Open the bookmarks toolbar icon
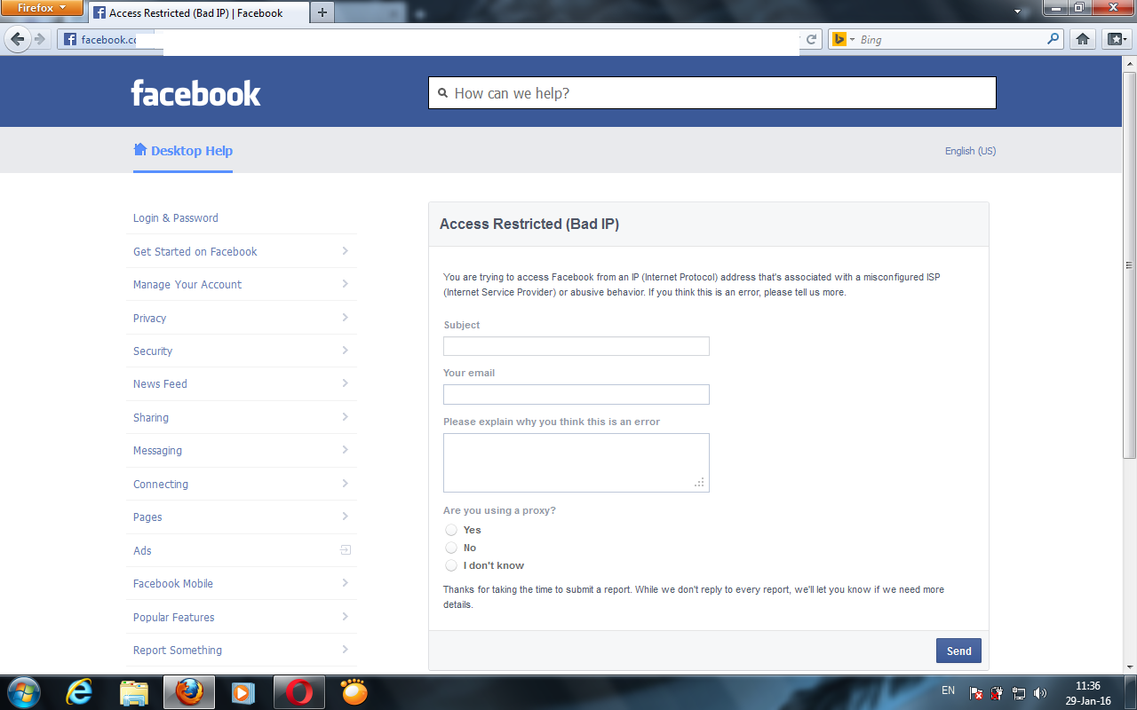The image size is (1137, 710). pos(1116,39)
